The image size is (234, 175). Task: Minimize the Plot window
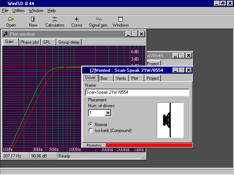[128, 34]
